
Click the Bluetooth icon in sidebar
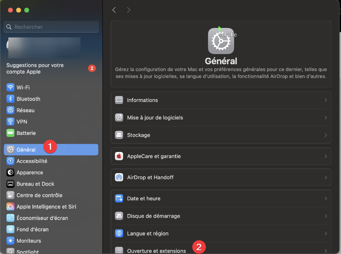pyautogui.click(x=10, y=99)
